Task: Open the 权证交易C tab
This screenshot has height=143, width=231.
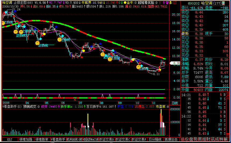Action: 122,139
